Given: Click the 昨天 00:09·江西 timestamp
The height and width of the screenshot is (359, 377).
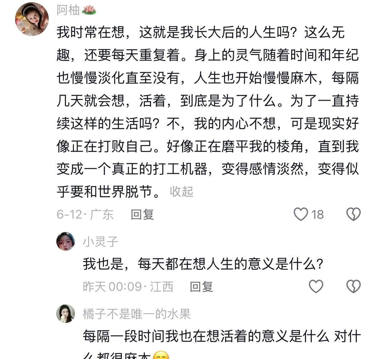Looking at the screenshot, I should click(128, 286).
